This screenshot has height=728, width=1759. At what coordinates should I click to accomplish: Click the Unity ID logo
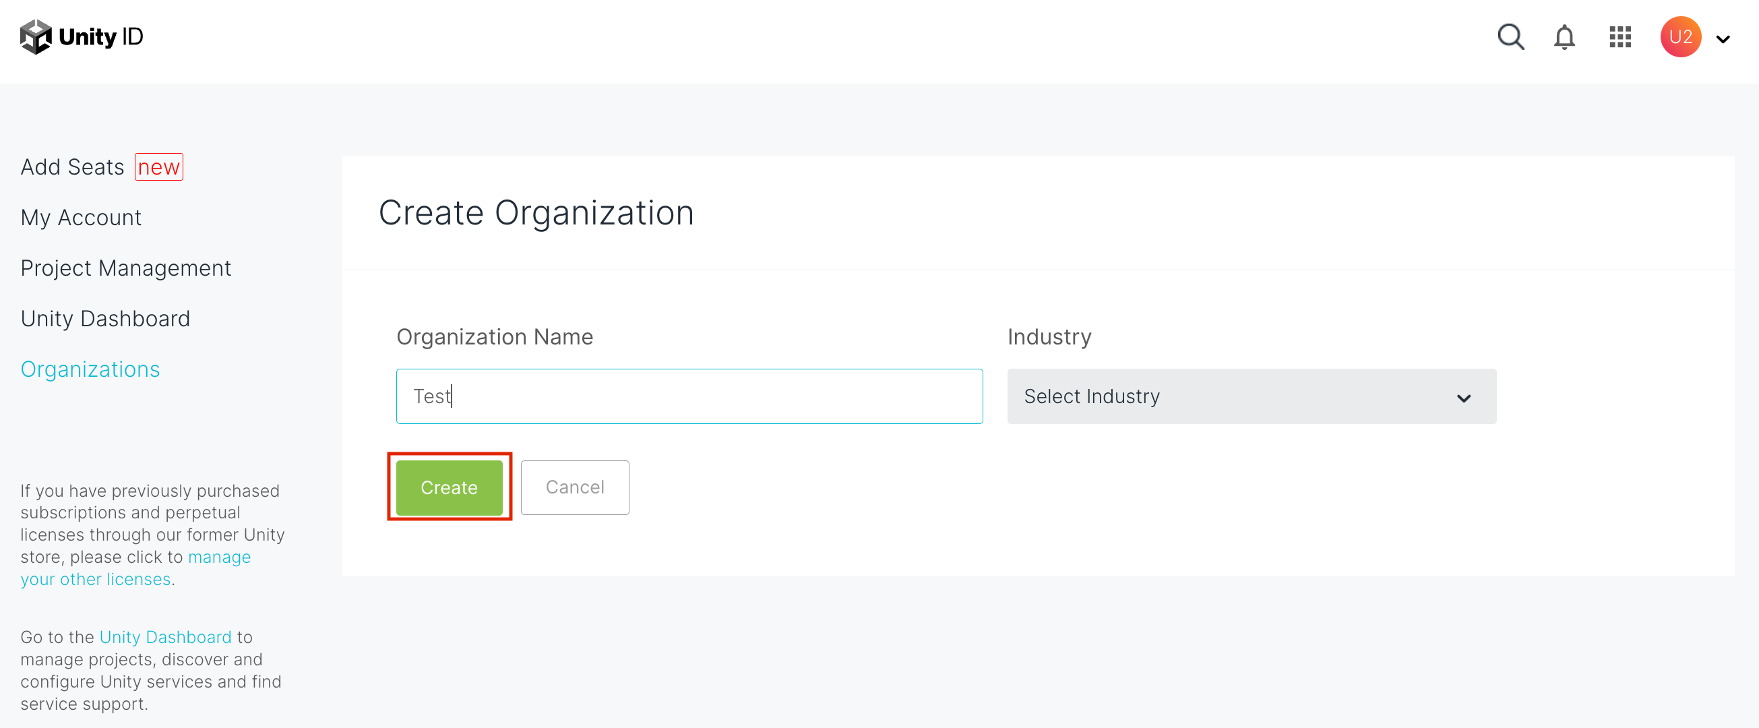82,36
